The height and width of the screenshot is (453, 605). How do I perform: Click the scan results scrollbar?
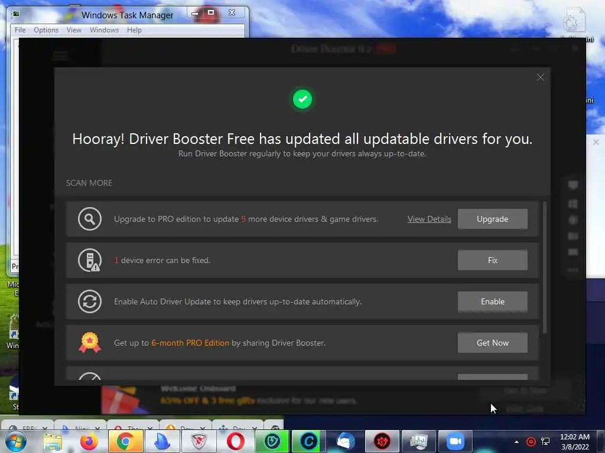coord(544,267)
